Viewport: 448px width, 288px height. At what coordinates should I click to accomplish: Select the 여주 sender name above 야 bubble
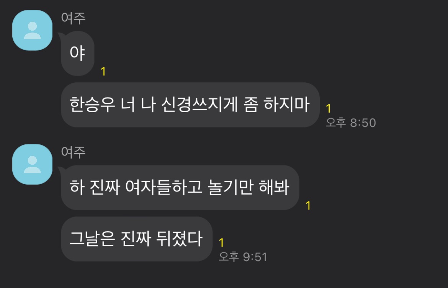(x=73, y=18)
